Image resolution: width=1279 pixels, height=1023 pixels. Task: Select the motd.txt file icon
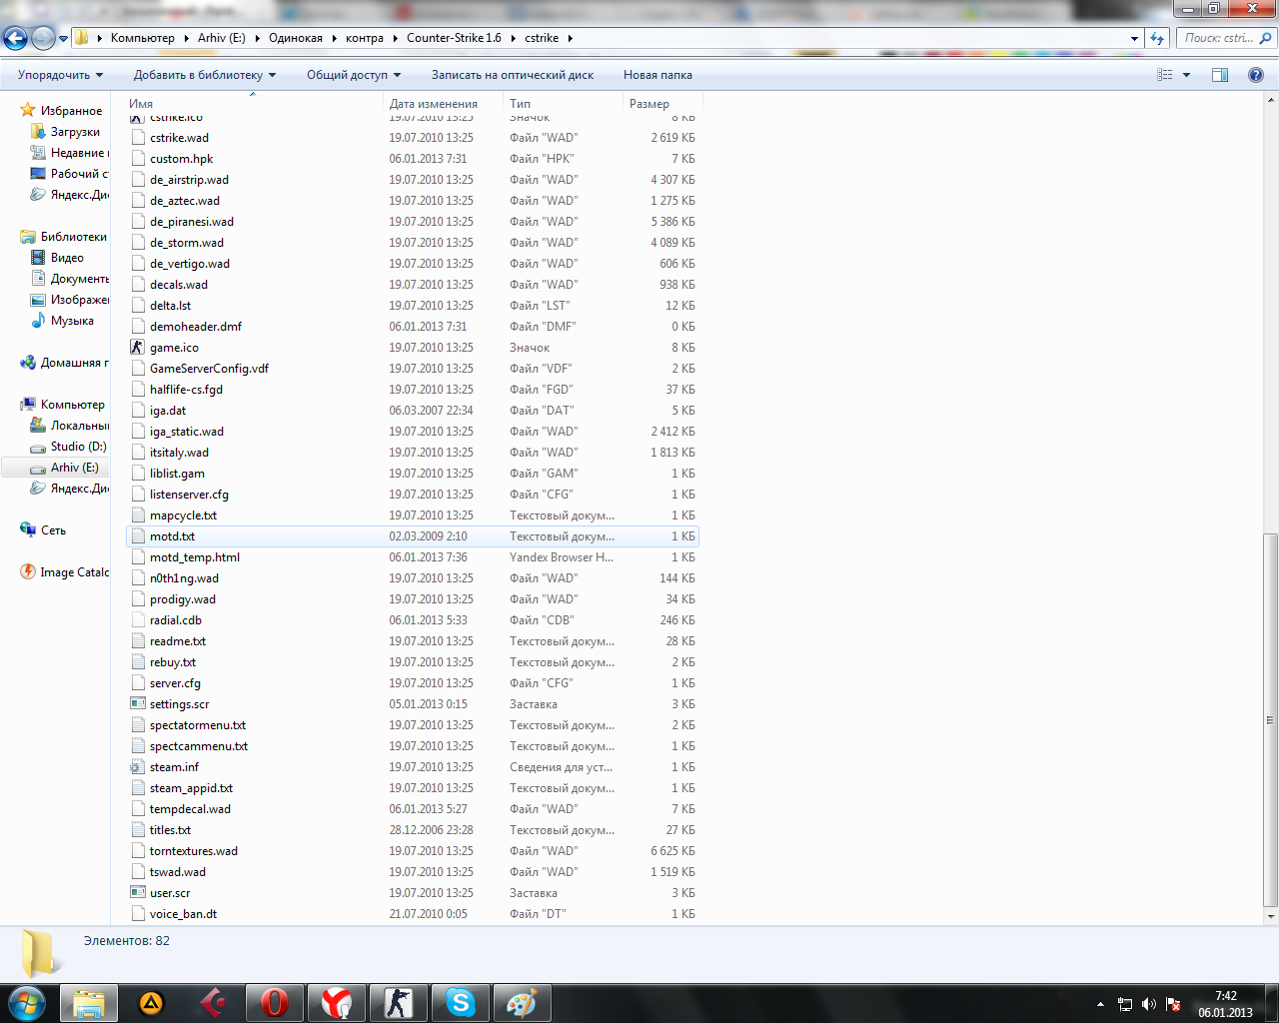[138, 536]
